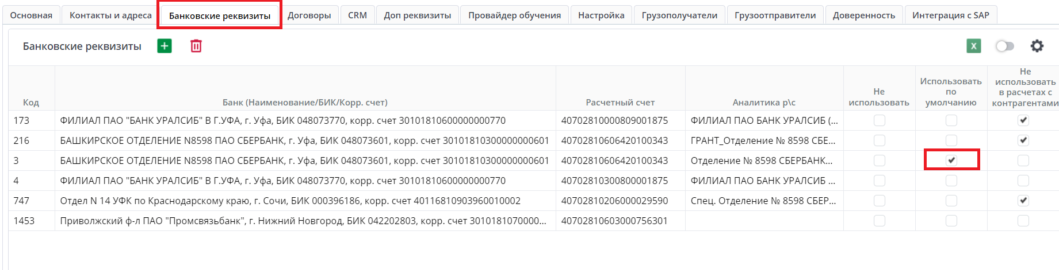Select the CRM tab
The height and width of the screenshot is (270, 1059).
(x=357, y=15)
